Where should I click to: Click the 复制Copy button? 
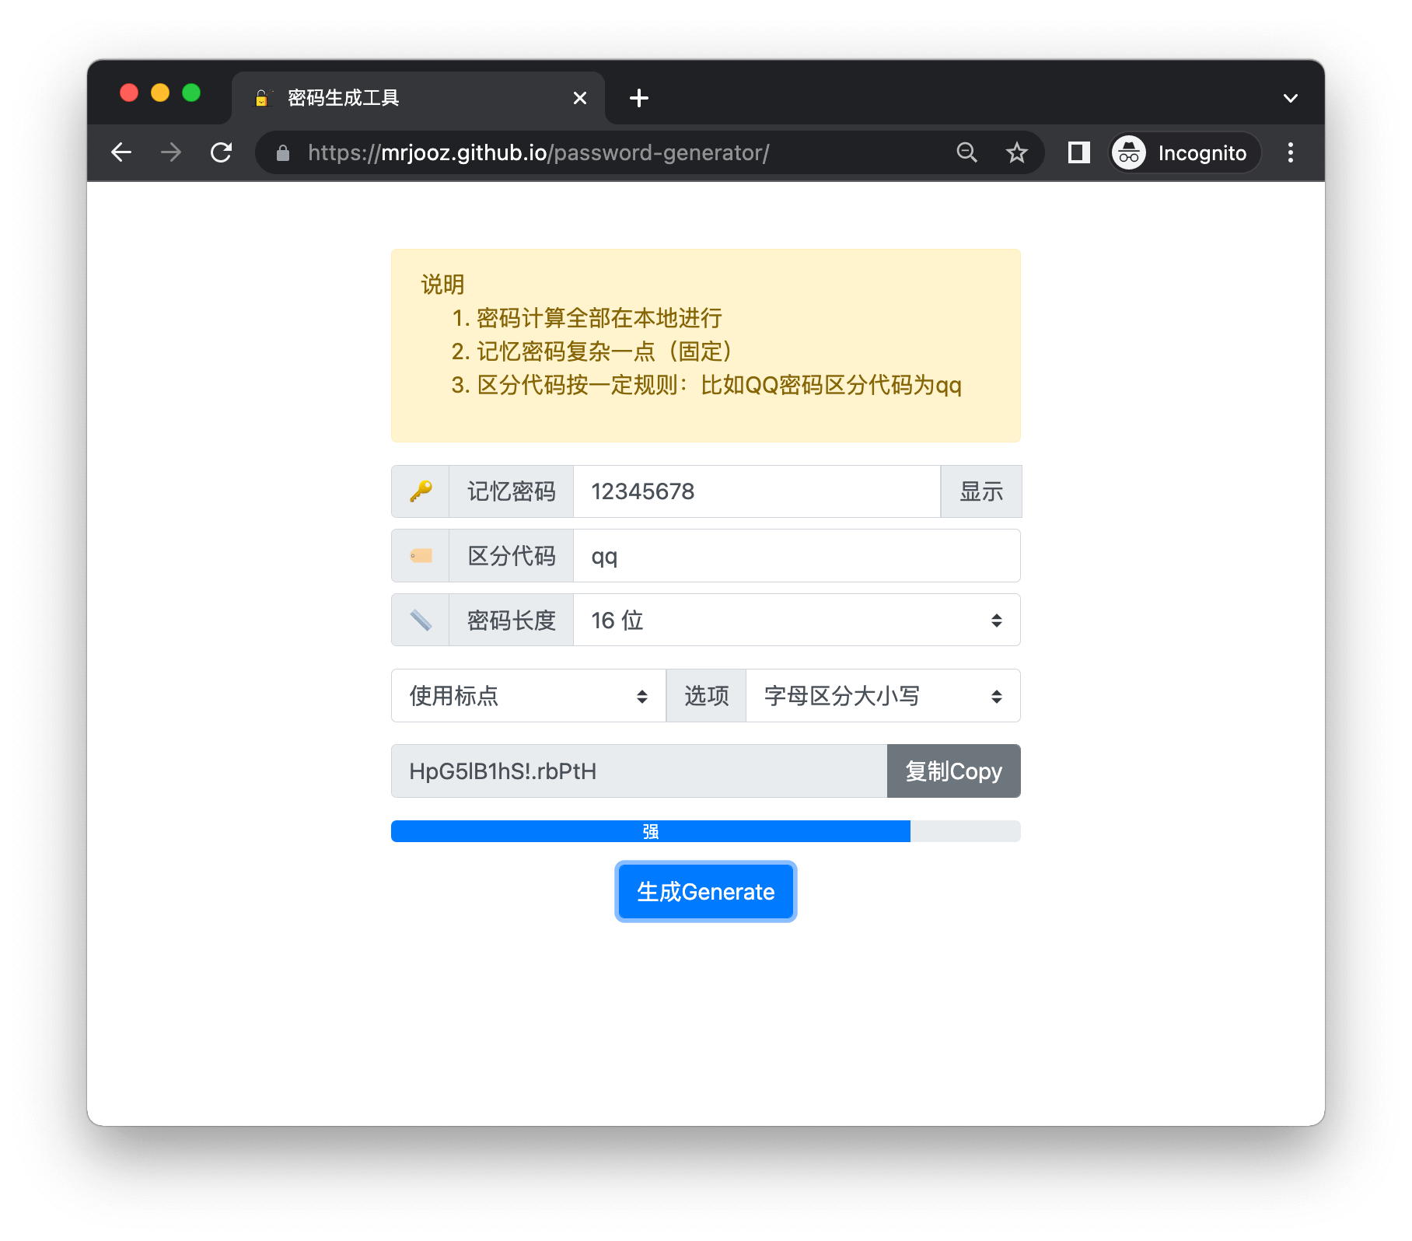(x=953, y=771)
